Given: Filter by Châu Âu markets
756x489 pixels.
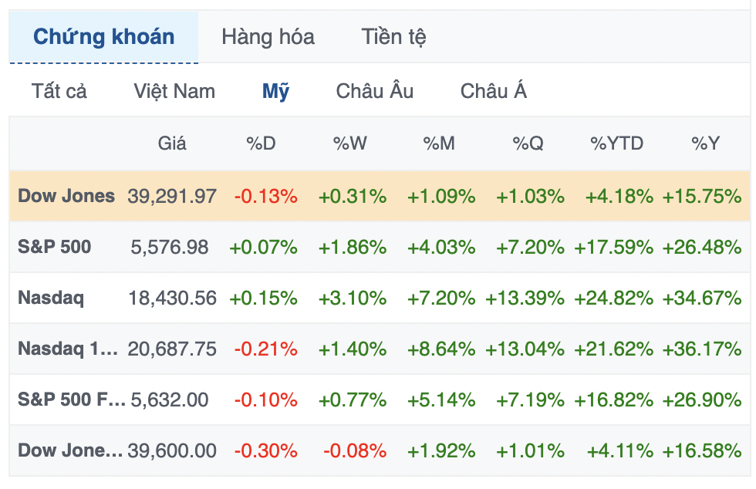Looking at the screenshot, I should pyautogui.click(x=375, y=91).
